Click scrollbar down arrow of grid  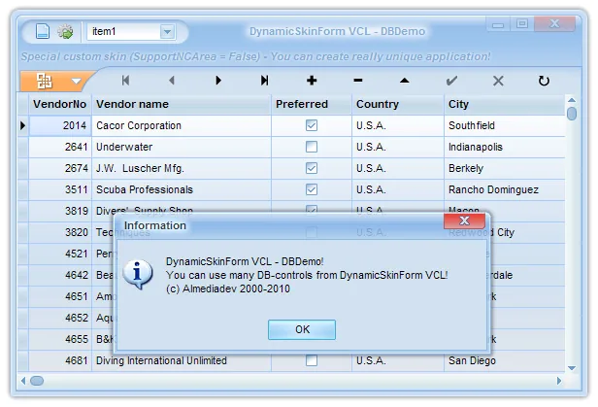[571, 368]
